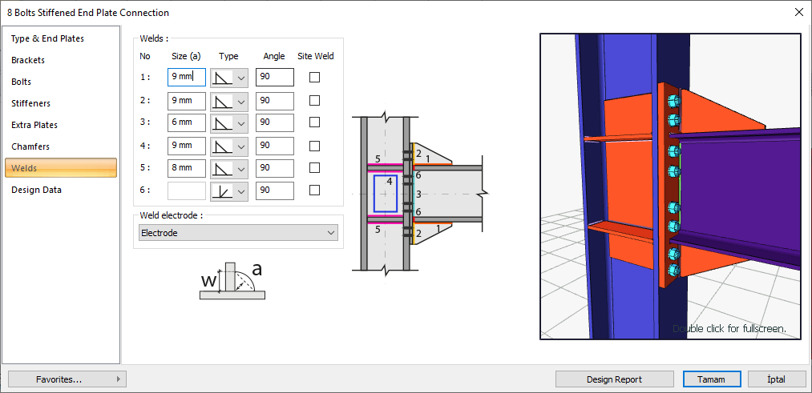Screen dimensions: 812x393
Task: Click the fillet weld symbol for weld 4
Action: (x=222, y=146)
